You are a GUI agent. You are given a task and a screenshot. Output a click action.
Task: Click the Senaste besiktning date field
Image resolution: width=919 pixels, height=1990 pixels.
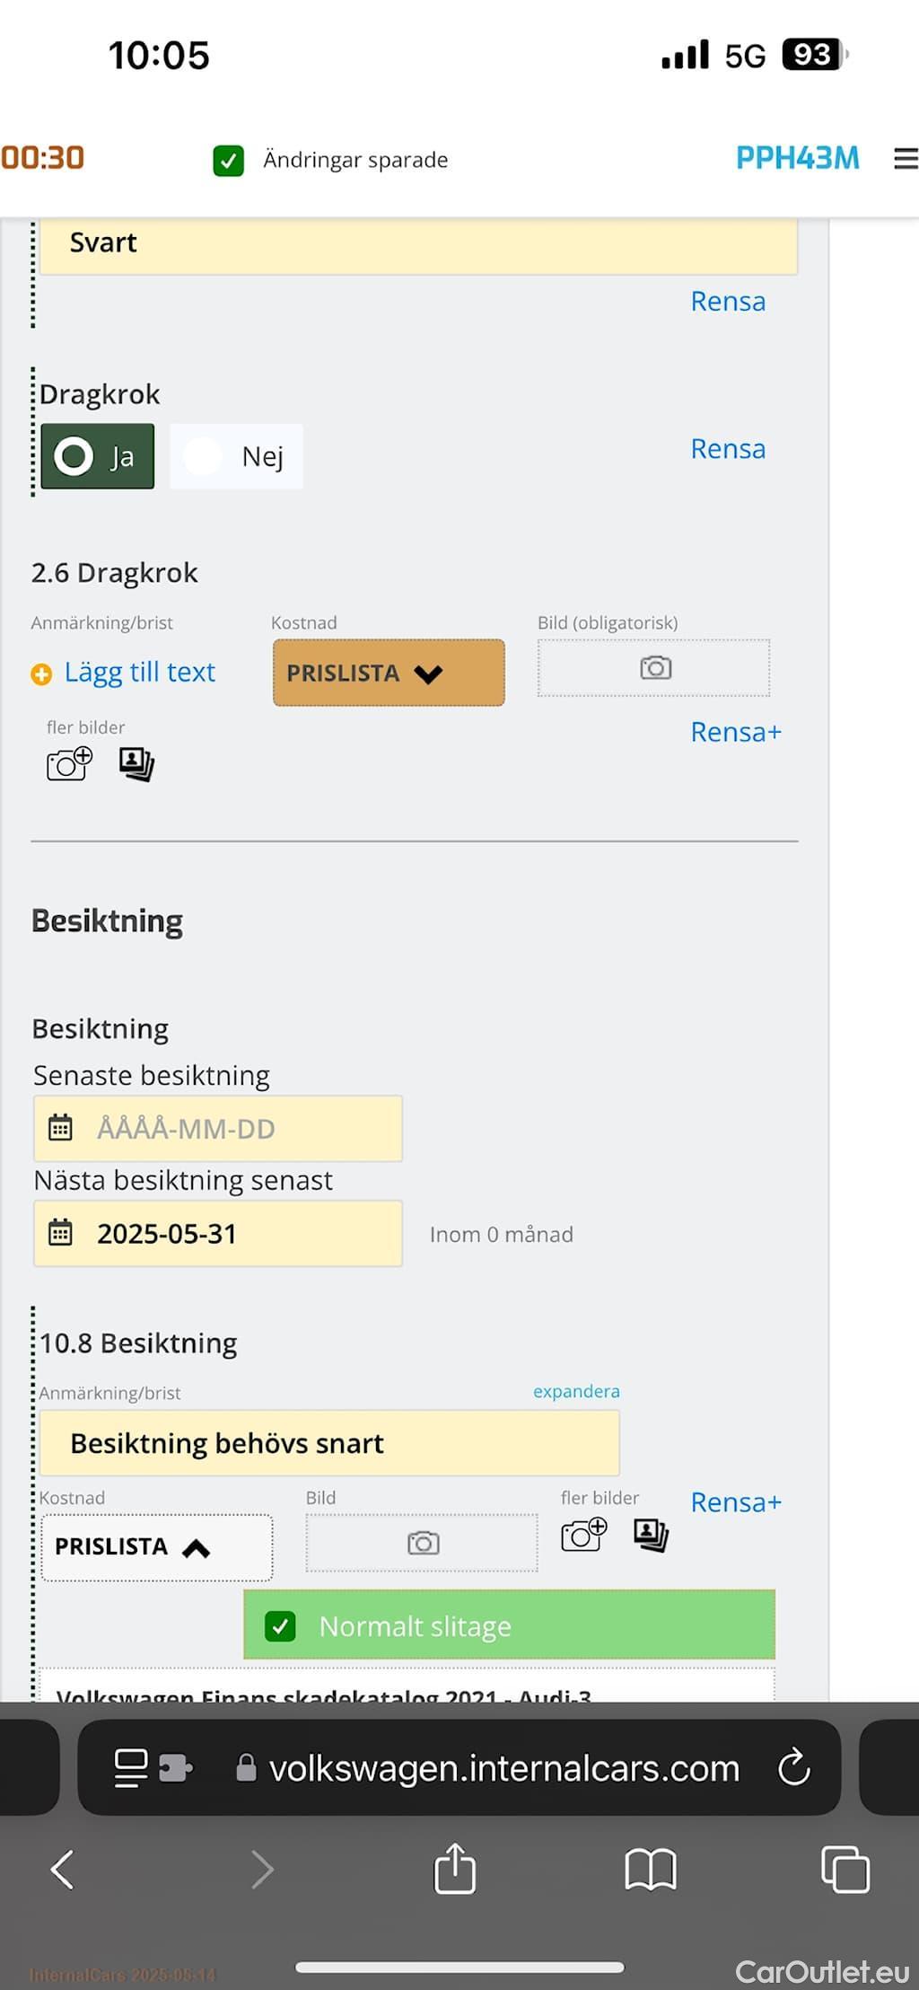(x=218, y=1128)
